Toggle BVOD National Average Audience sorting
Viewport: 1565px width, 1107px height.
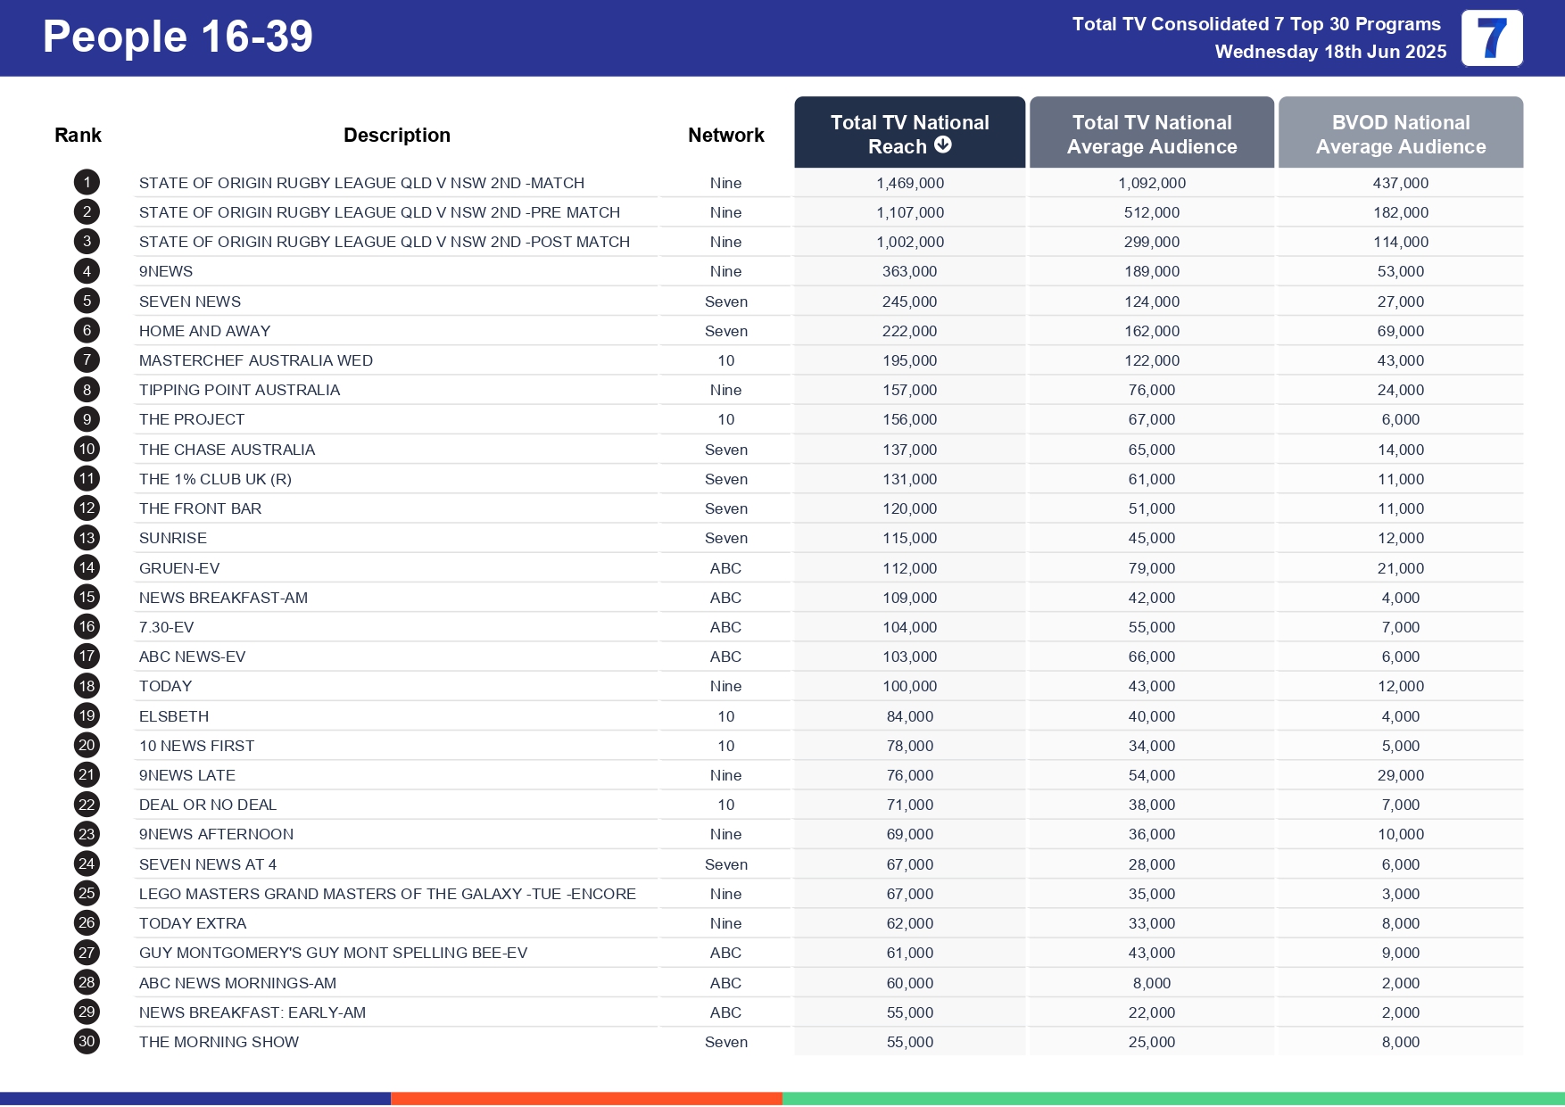point(1400,132)
